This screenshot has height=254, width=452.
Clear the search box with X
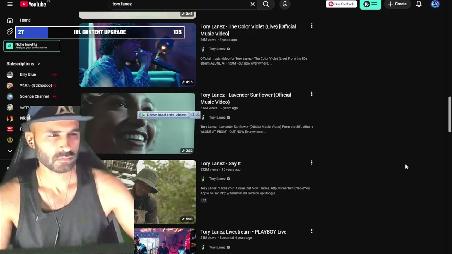coord(252,4)
